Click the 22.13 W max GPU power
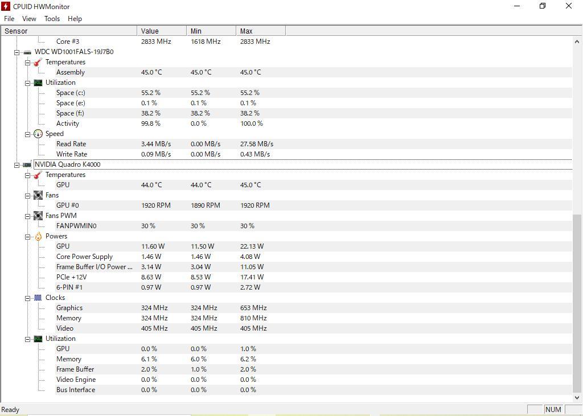 point(252,246)
